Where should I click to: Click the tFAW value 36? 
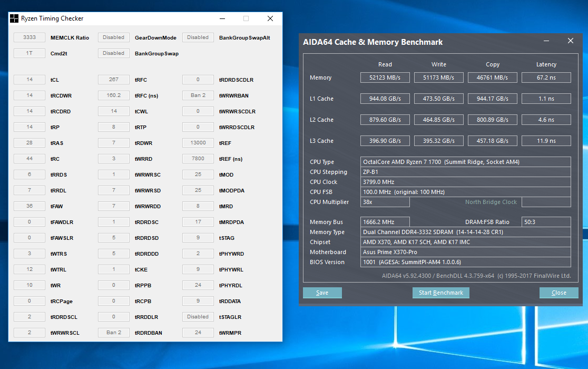(x=30, y=206)
